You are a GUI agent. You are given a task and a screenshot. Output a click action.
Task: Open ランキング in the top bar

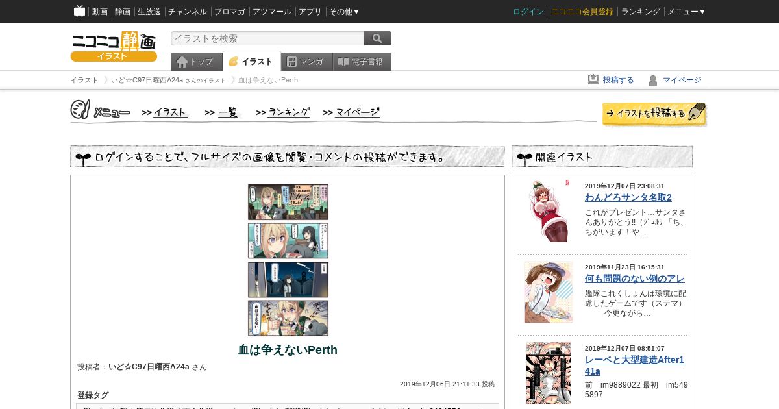[x=641, y=12]
